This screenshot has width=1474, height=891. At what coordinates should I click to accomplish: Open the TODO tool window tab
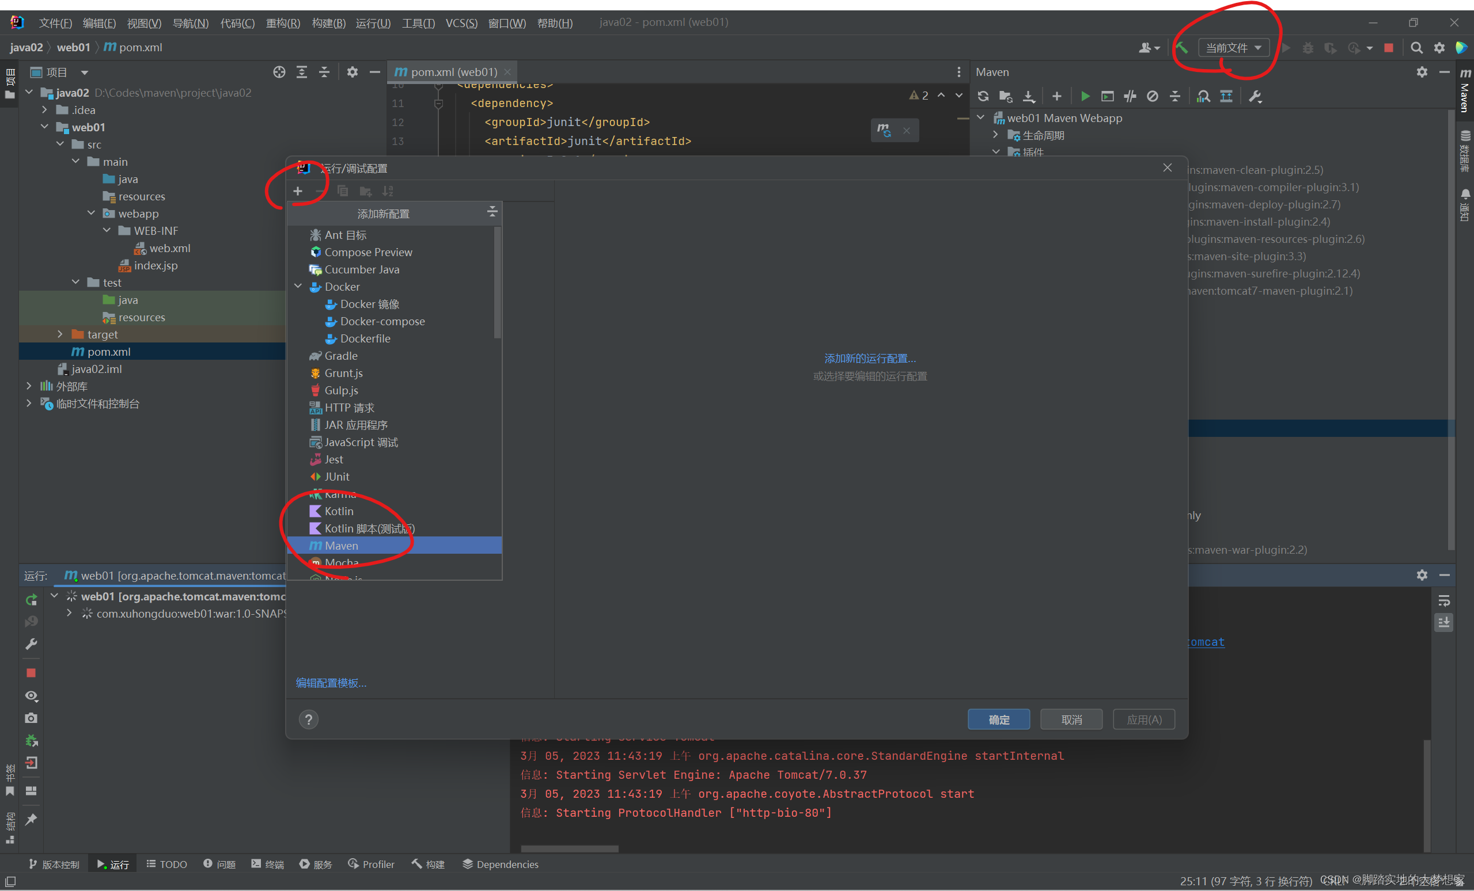tap(167, 864)
